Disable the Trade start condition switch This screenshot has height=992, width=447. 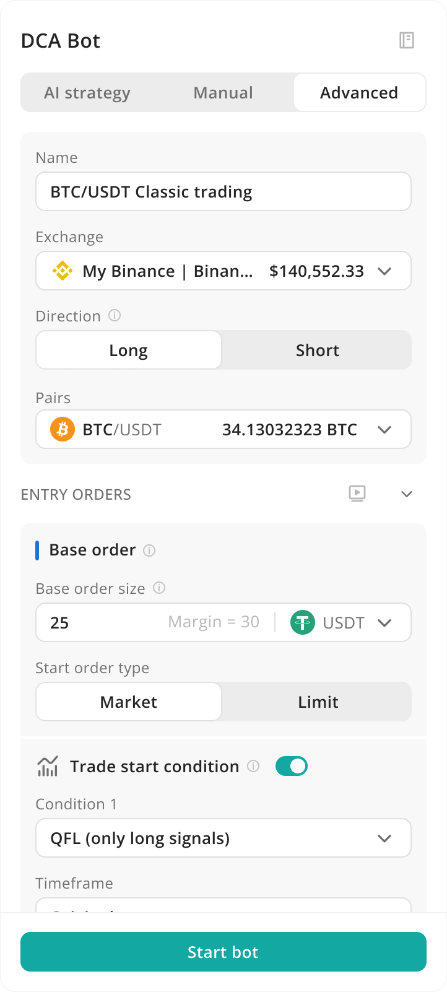[291, 766]
